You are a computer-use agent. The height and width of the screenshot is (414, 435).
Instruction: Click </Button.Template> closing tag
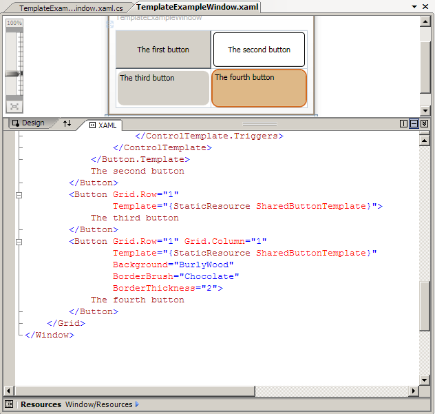(140, 159)
